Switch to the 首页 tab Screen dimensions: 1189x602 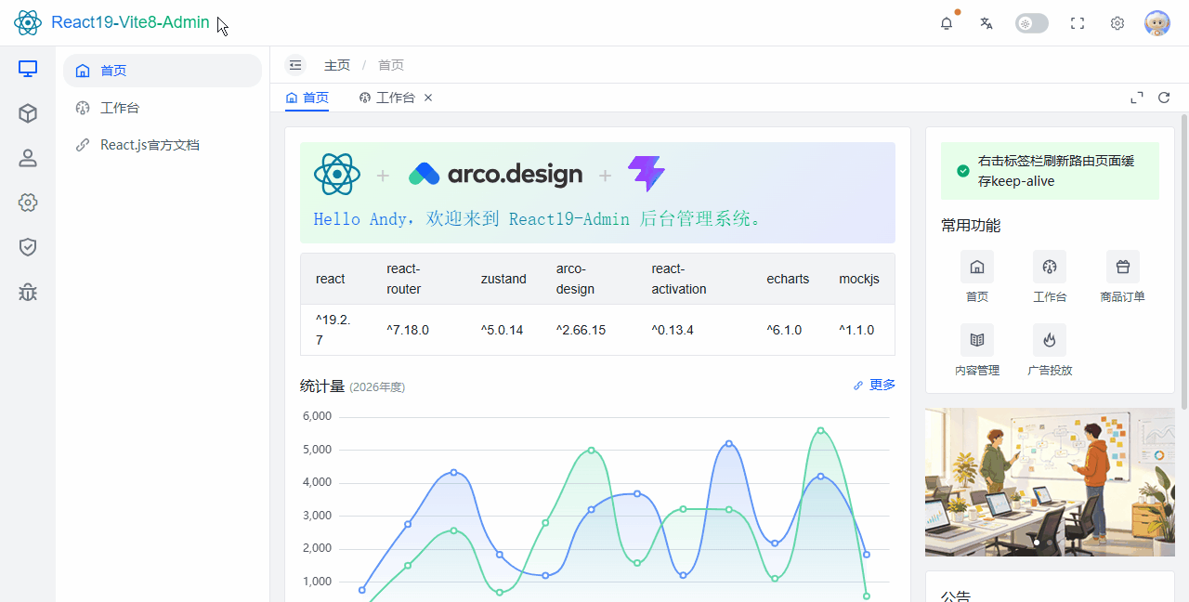click(x=307, y=98)
